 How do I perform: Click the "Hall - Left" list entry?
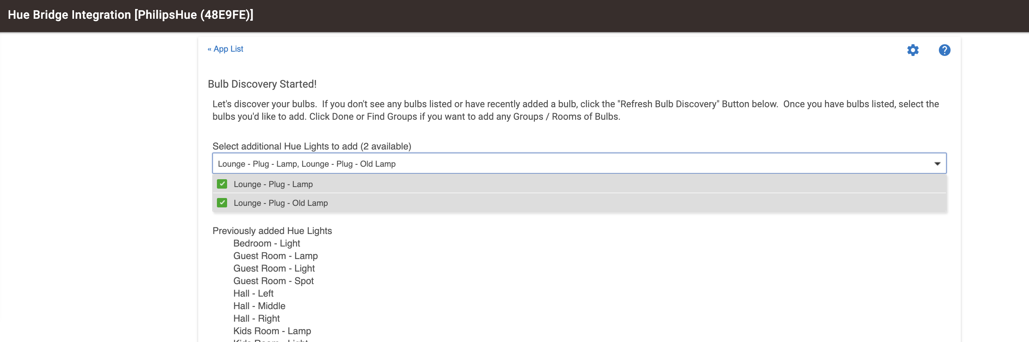(x=253, y=294)
